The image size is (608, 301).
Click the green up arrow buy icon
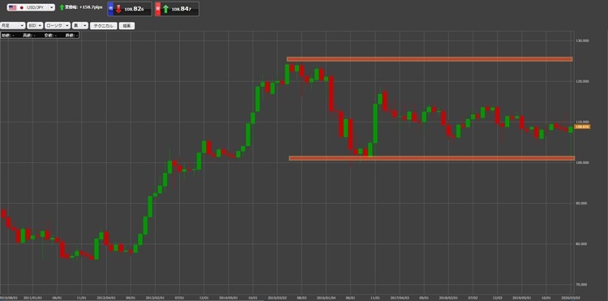click(165, 9)
